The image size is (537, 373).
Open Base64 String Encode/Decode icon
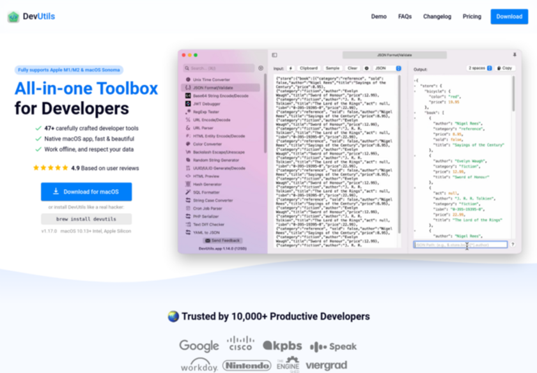[188, 95]
